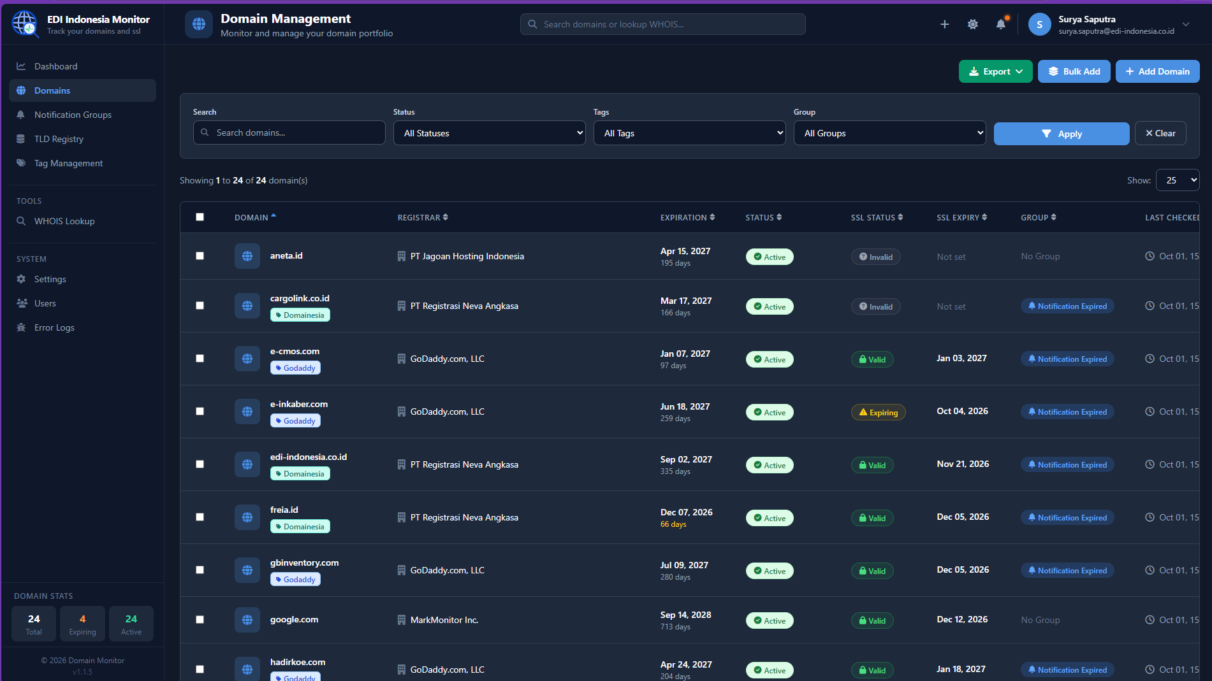The image size is (1212, 681).
Task: Check the freia.id row checkbox
Action: point(200,517)
